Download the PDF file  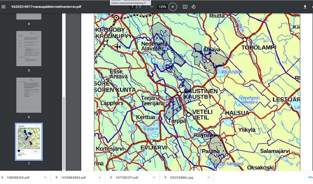305,7
